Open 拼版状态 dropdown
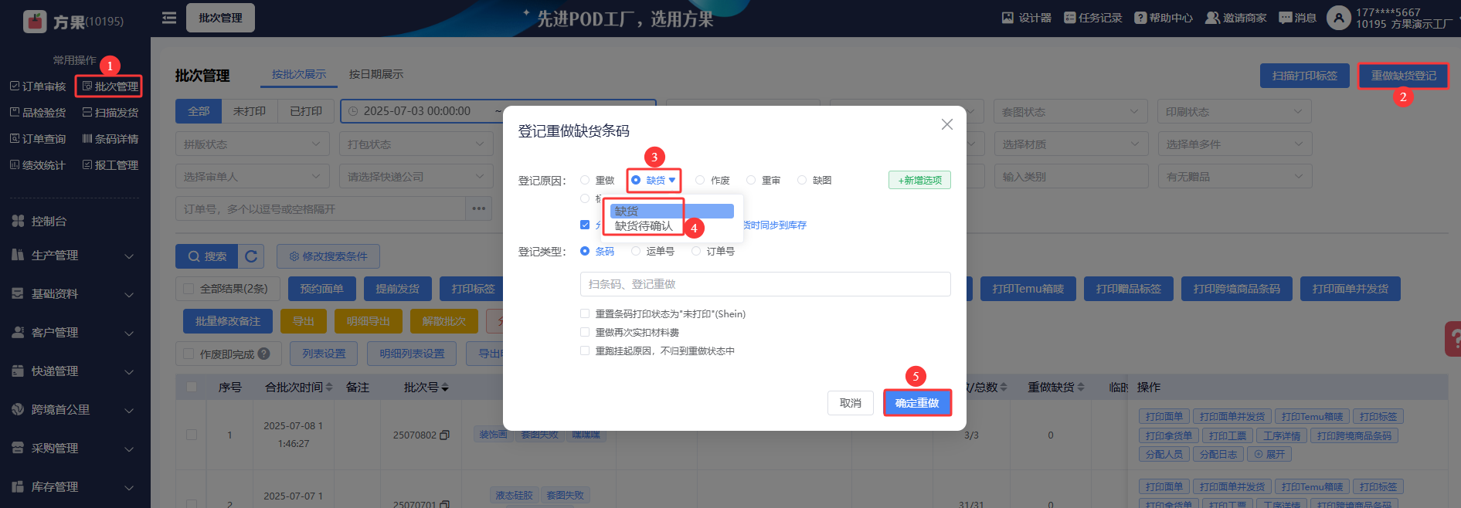Viewport: 1461px width, 508px height. pos(253,144)
